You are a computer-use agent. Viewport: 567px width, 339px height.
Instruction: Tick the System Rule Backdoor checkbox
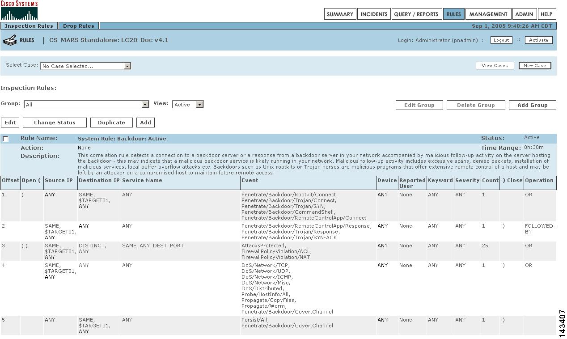[x=5, y=139]
